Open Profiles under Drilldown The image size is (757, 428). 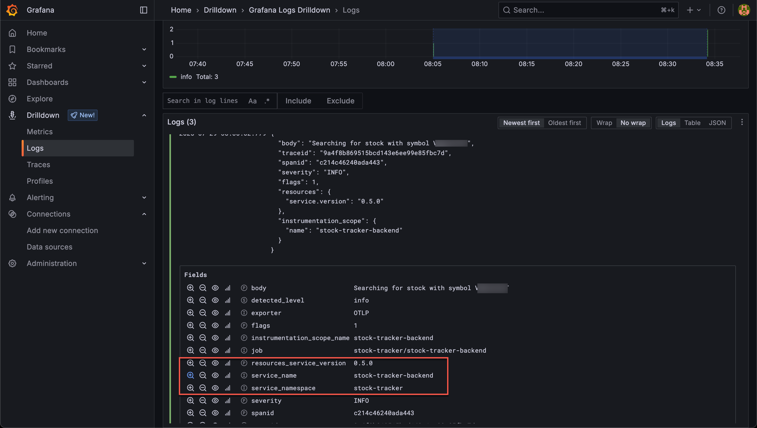point(40,181)
